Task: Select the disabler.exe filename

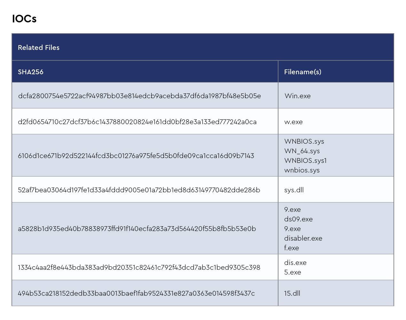Action: pyautogui.click(x=303, y=238)
